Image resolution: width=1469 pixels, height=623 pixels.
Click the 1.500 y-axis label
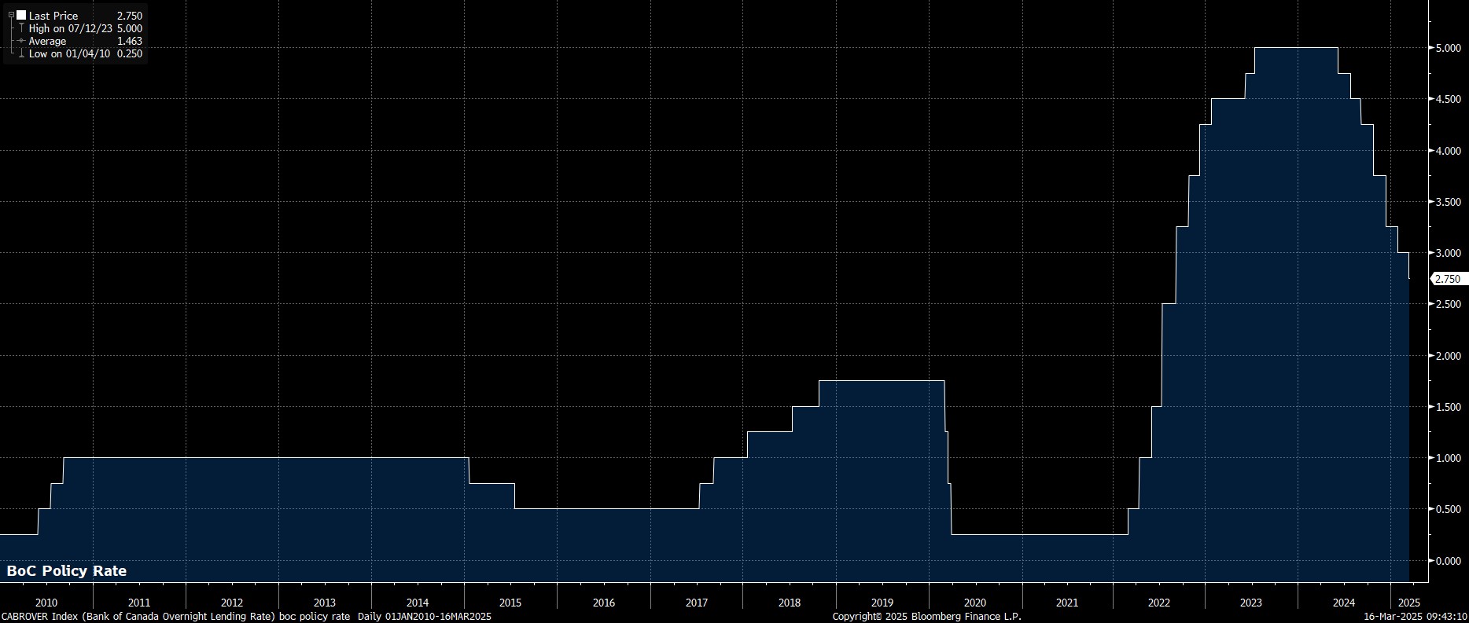point(1448,407)
